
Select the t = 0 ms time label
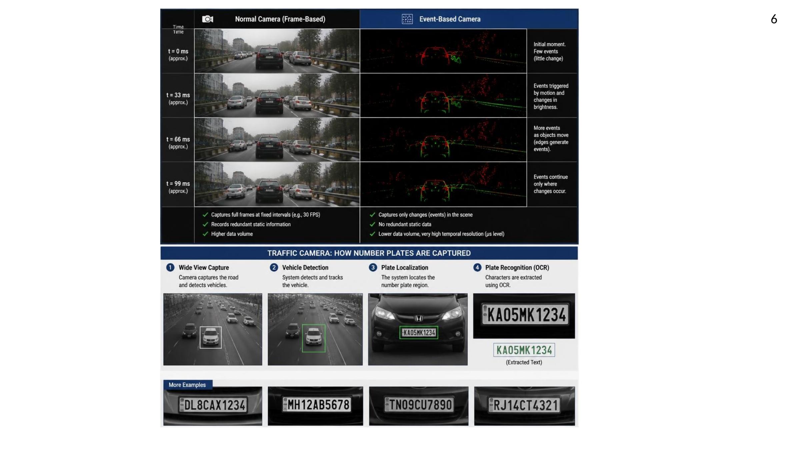(x=178, y=55)
